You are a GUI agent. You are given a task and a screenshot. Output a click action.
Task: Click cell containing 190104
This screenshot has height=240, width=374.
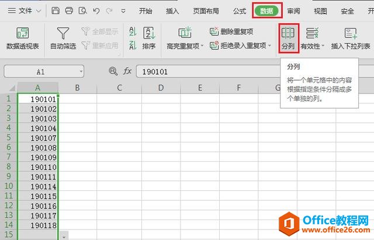[x=38, y=128]
